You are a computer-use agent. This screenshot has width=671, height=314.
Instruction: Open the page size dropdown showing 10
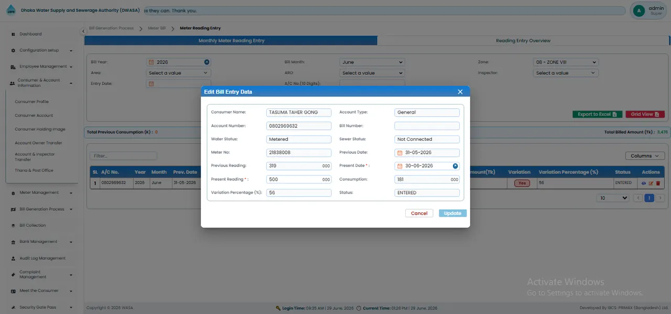pos(613,198)
